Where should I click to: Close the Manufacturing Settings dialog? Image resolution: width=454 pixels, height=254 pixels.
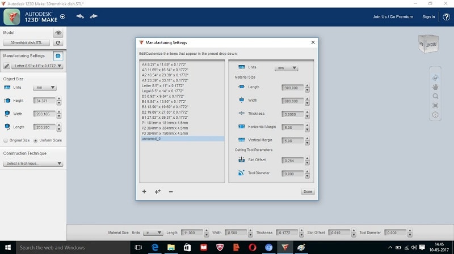313,42
